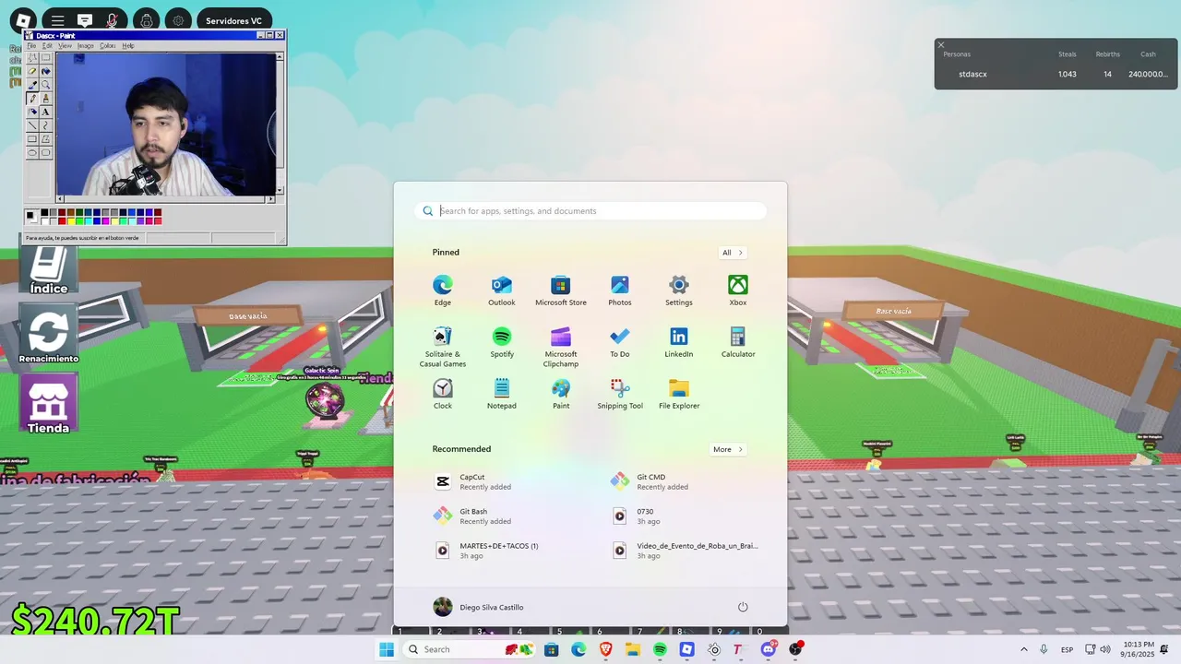Pick the red swatch in Paint palette
The image size is (1181, 664).
[x=62, y=220]
